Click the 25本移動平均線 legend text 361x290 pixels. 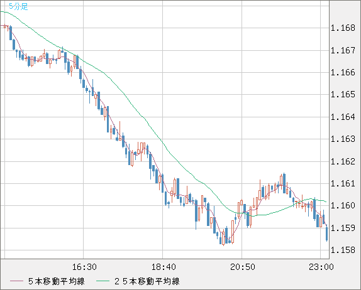coord(147,281)
